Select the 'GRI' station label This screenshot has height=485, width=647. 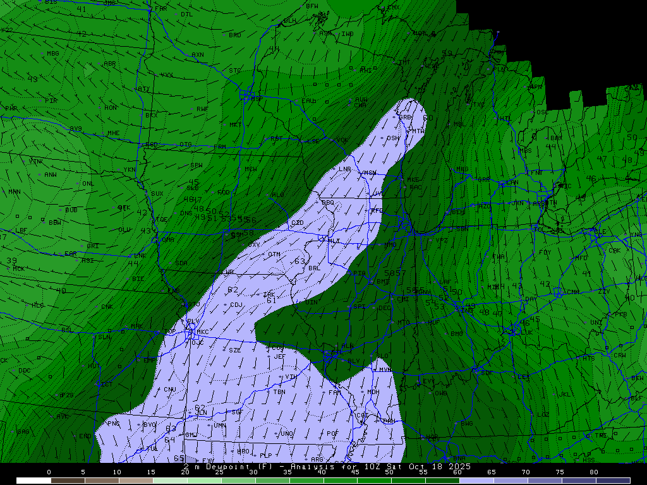coord(93,246)
